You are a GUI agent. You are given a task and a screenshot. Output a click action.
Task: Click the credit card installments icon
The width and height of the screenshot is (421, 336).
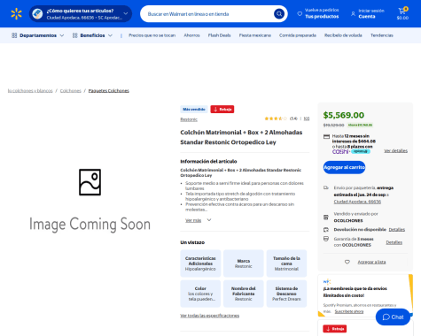coord(326,136)
